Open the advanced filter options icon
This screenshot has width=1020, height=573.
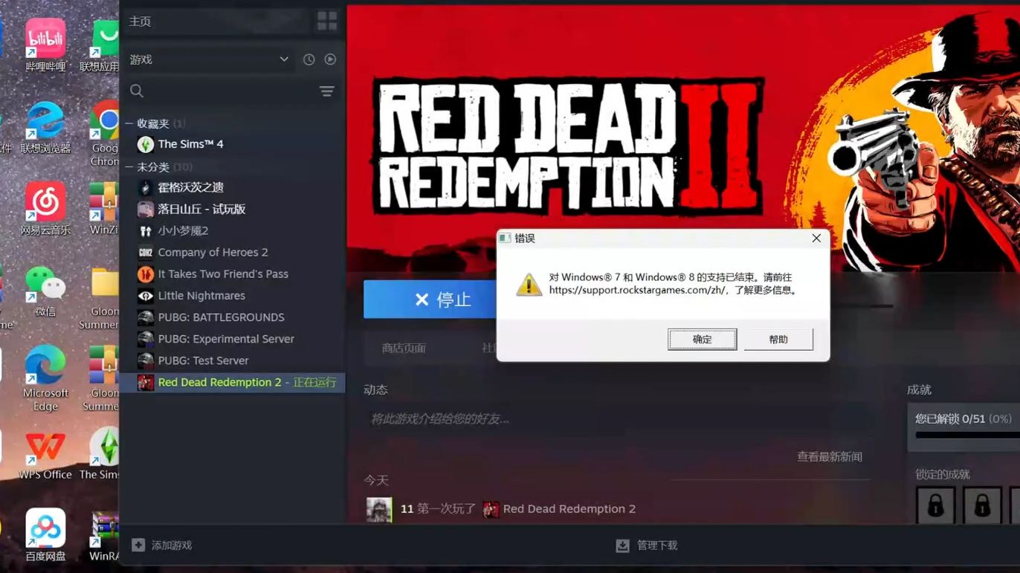click(326, 91)
